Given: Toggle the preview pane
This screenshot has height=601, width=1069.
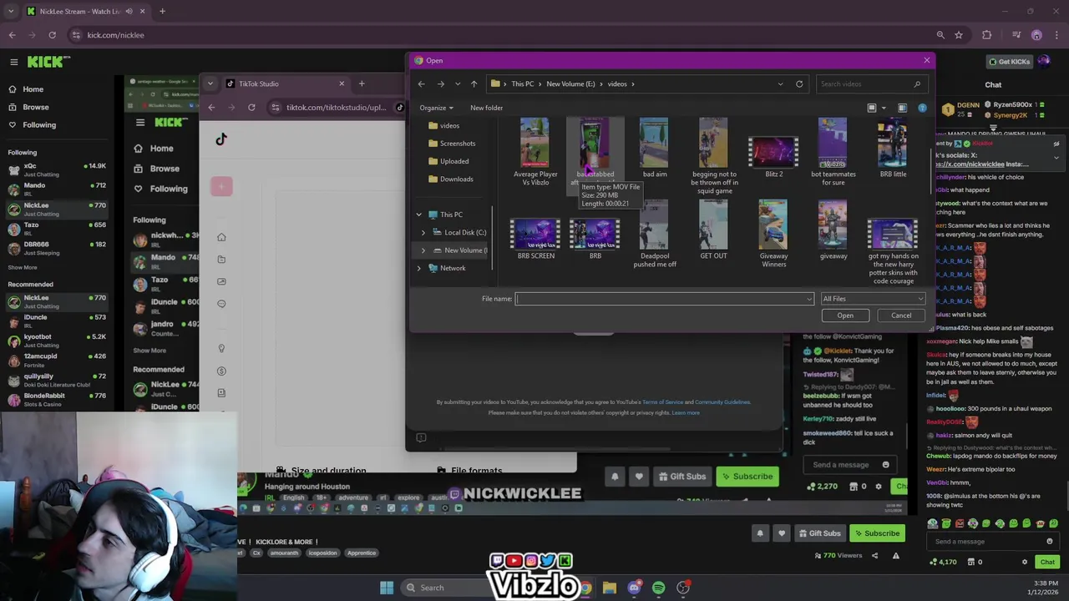Looking at the screenshot, I should 902,108.
